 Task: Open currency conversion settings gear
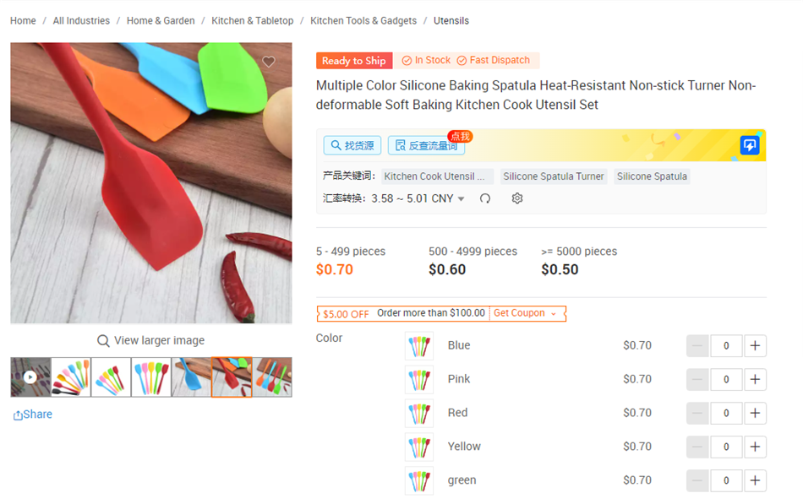pos(517,198)
